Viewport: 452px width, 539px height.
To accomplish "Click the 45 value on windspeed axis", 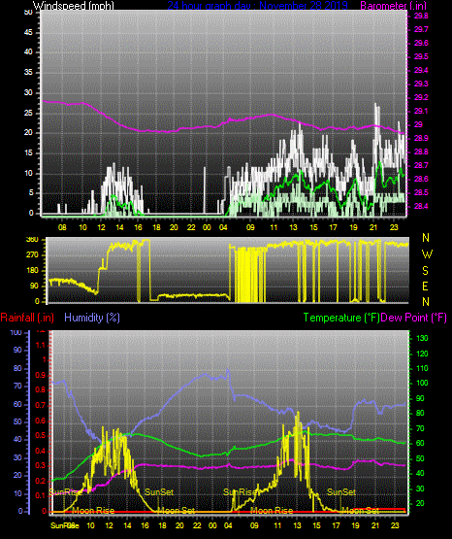I will 28,33.
